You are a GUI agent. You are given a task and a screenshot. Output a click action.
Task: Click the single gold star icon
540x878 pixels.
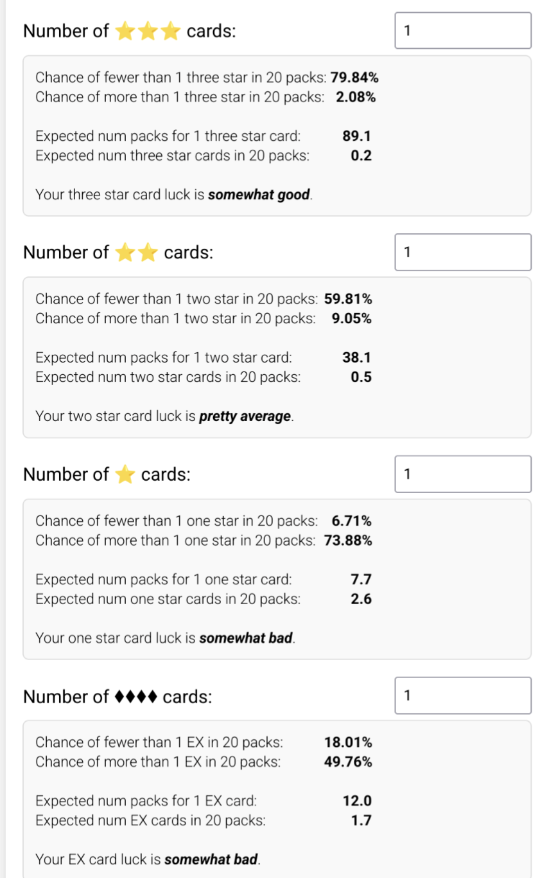point(125,474)
